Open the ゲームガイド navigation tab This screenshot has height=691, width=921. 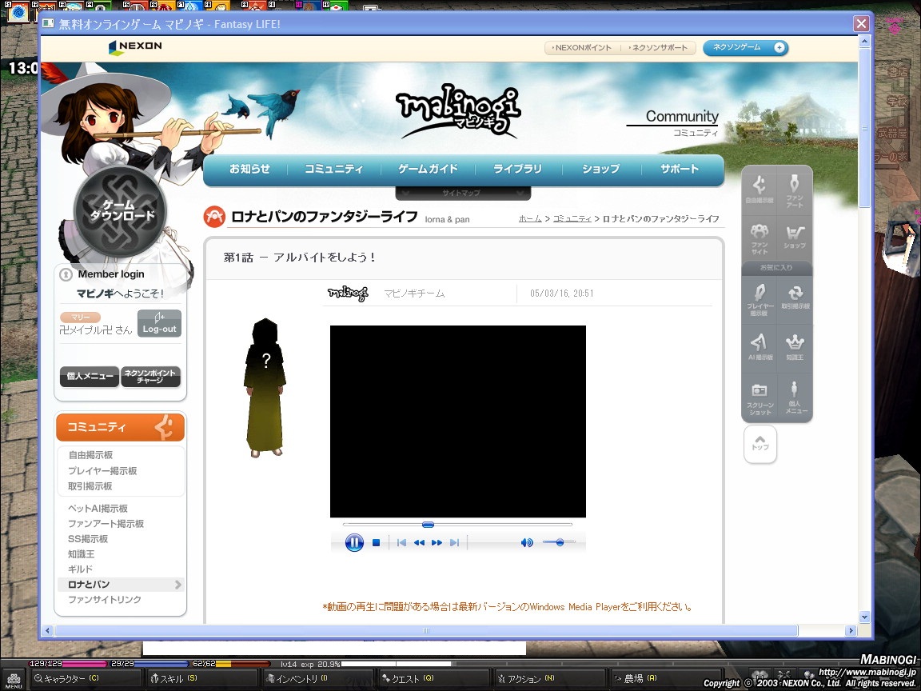click(429, 170)
